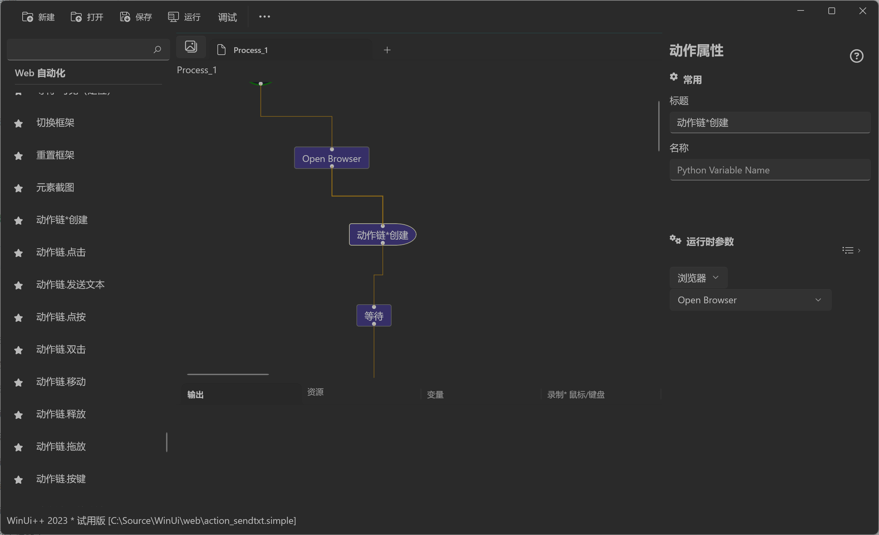Add a new process with the + button

(x=387, y=50)
